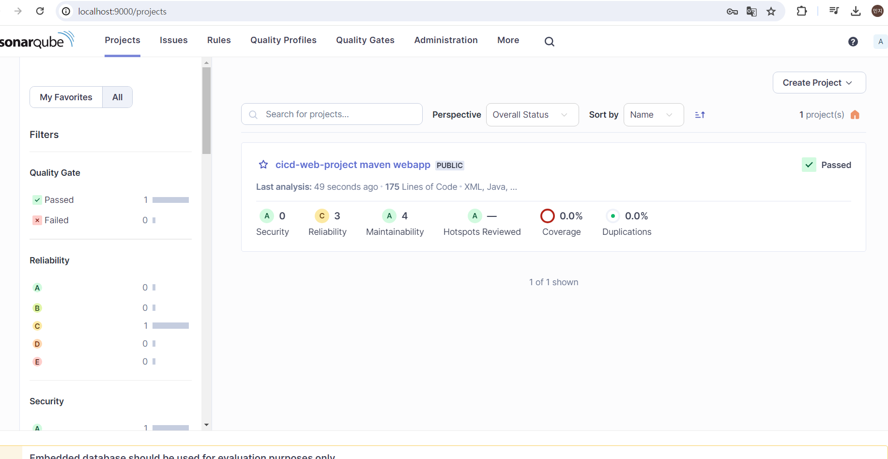View site information icon in address bar
This screenshot has height=459, width=888.
pyautogui.click(x=66, y=11)
